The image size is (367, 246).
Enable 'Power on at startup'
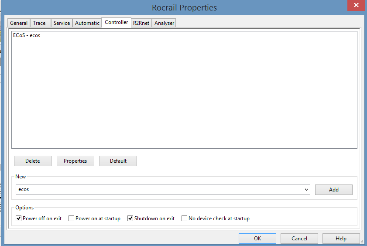pos(72,219)
